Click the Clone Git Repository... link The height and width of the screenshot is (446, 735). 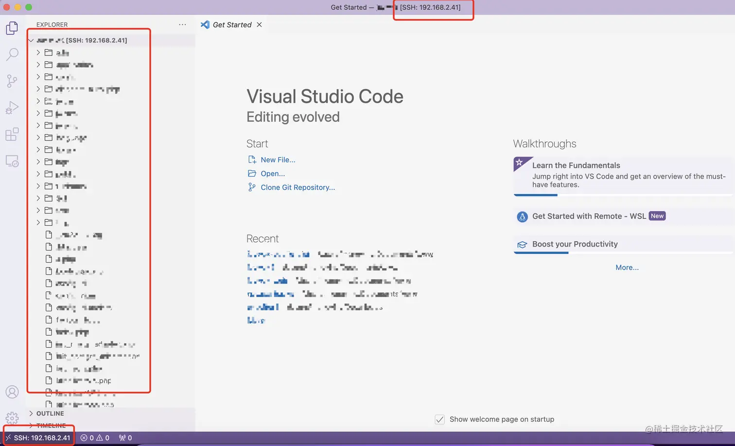[297, 187]
